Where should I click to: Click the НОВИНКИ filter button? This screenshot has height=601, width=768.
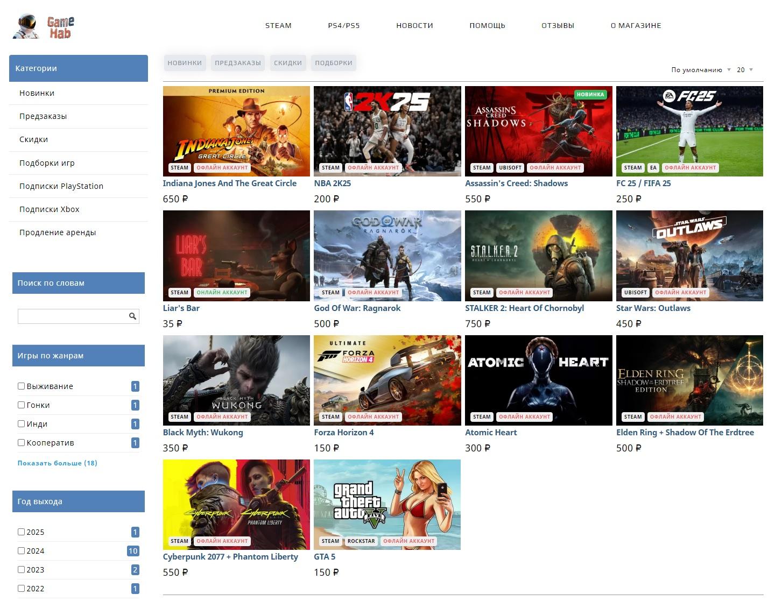[x=185, y=63]
